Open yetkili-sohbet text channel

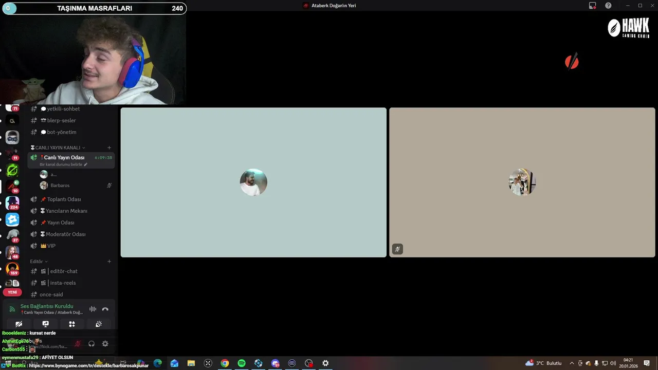point(71,109)
